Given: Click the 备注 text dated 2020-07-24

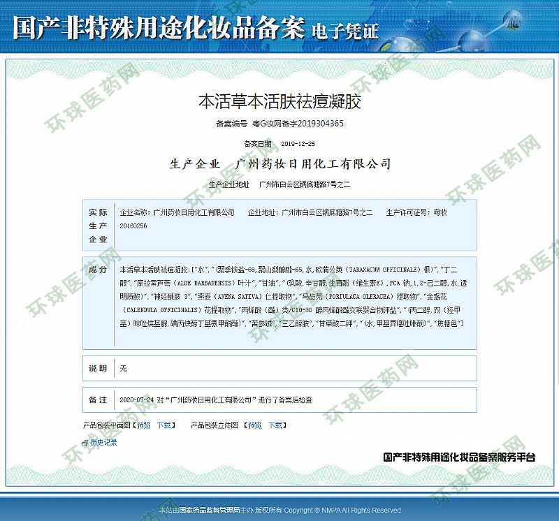Looking at the screenshot, I should (x=216, y=400).
